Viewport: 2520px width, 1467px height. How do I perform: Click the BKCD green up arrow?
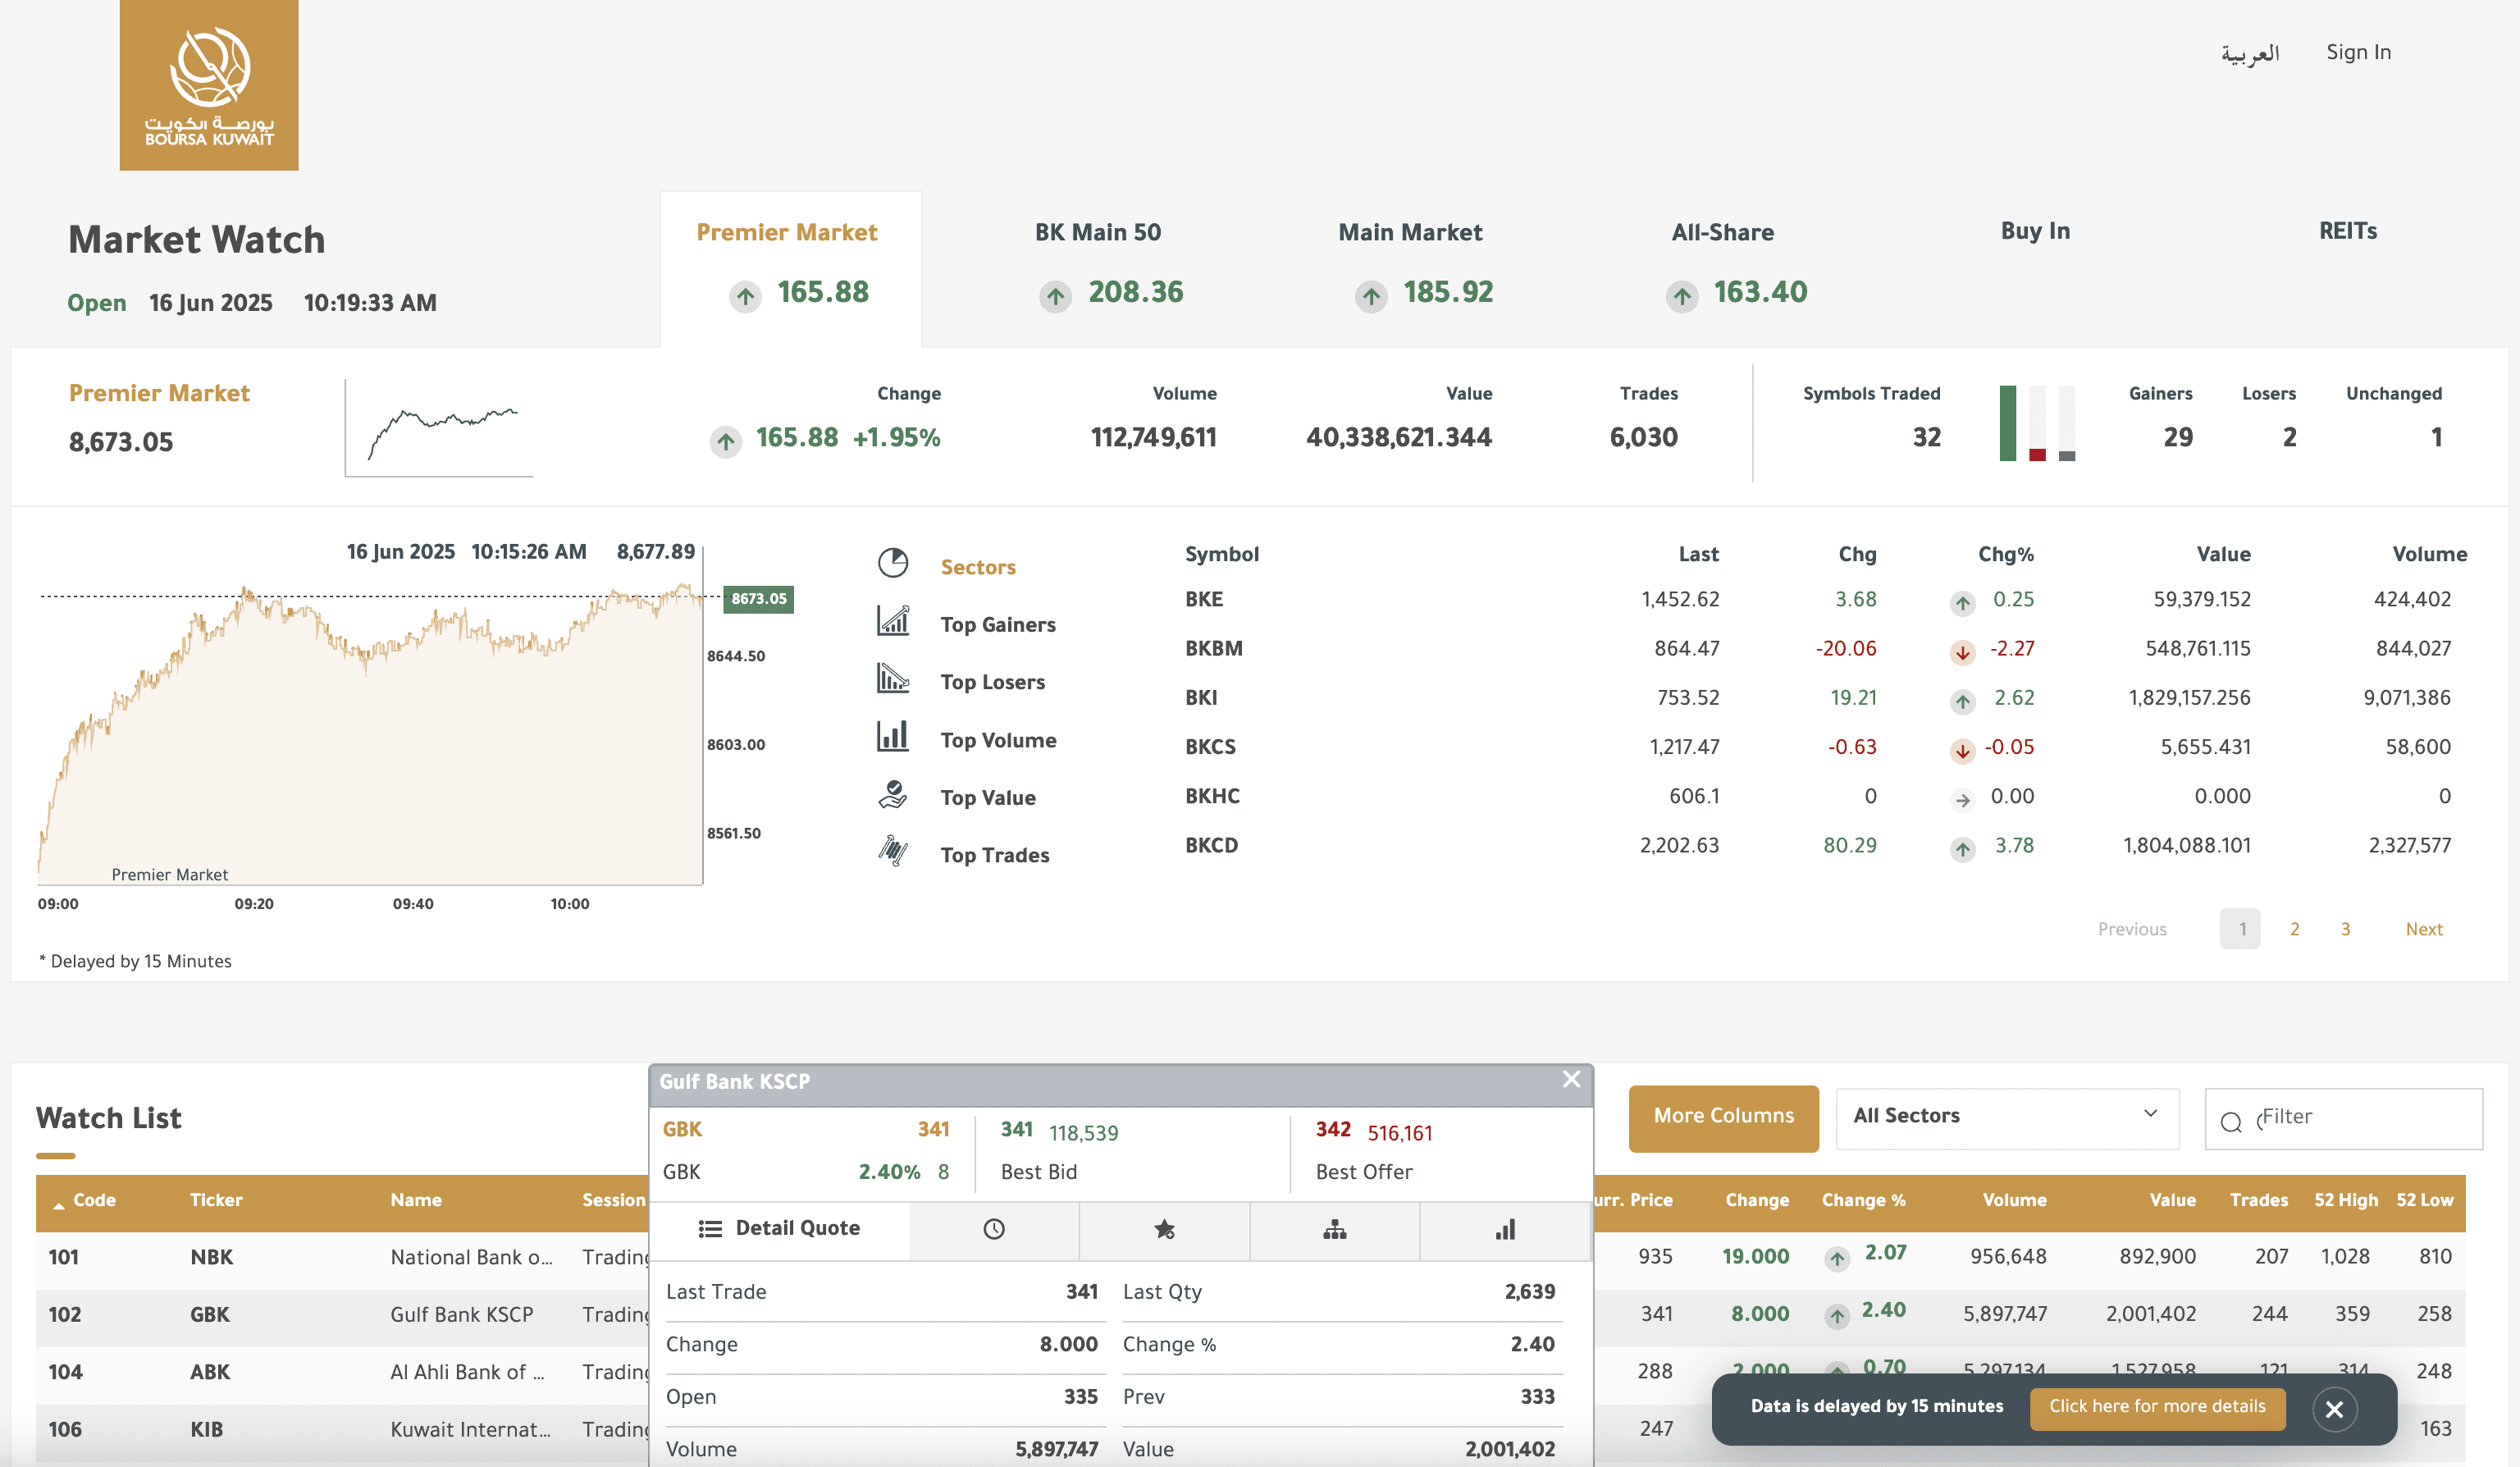[1962, 849]
